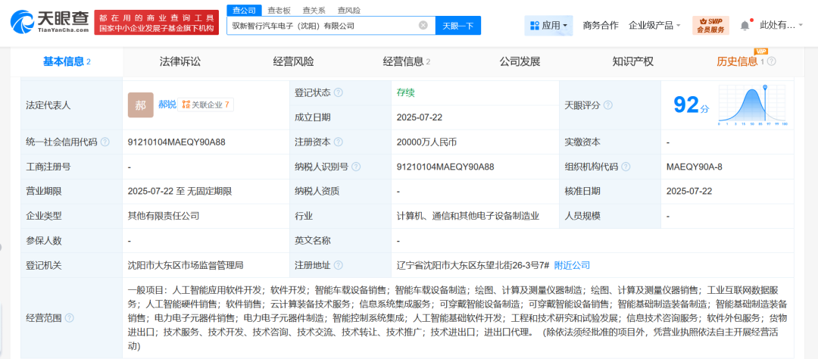The height and width of the screenshot is (359, 818).
Task: Open the notification bell
Action: point(745,25)
